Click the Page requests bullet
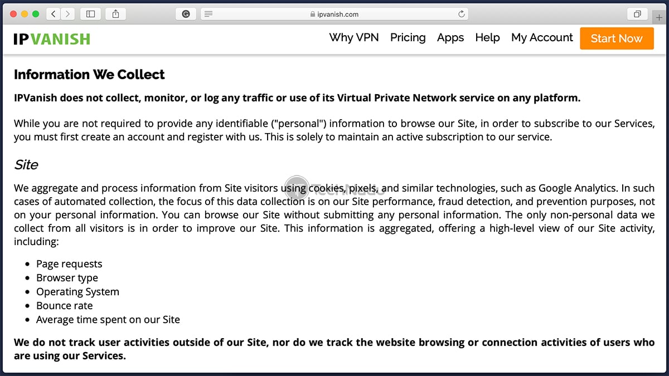The height and width of the screenshot is (376, 669). (x=69, y=264)
